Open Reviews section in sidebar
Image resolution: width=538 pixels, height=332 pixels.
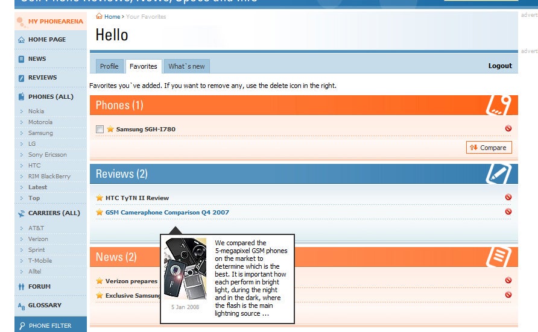point(43,78)
